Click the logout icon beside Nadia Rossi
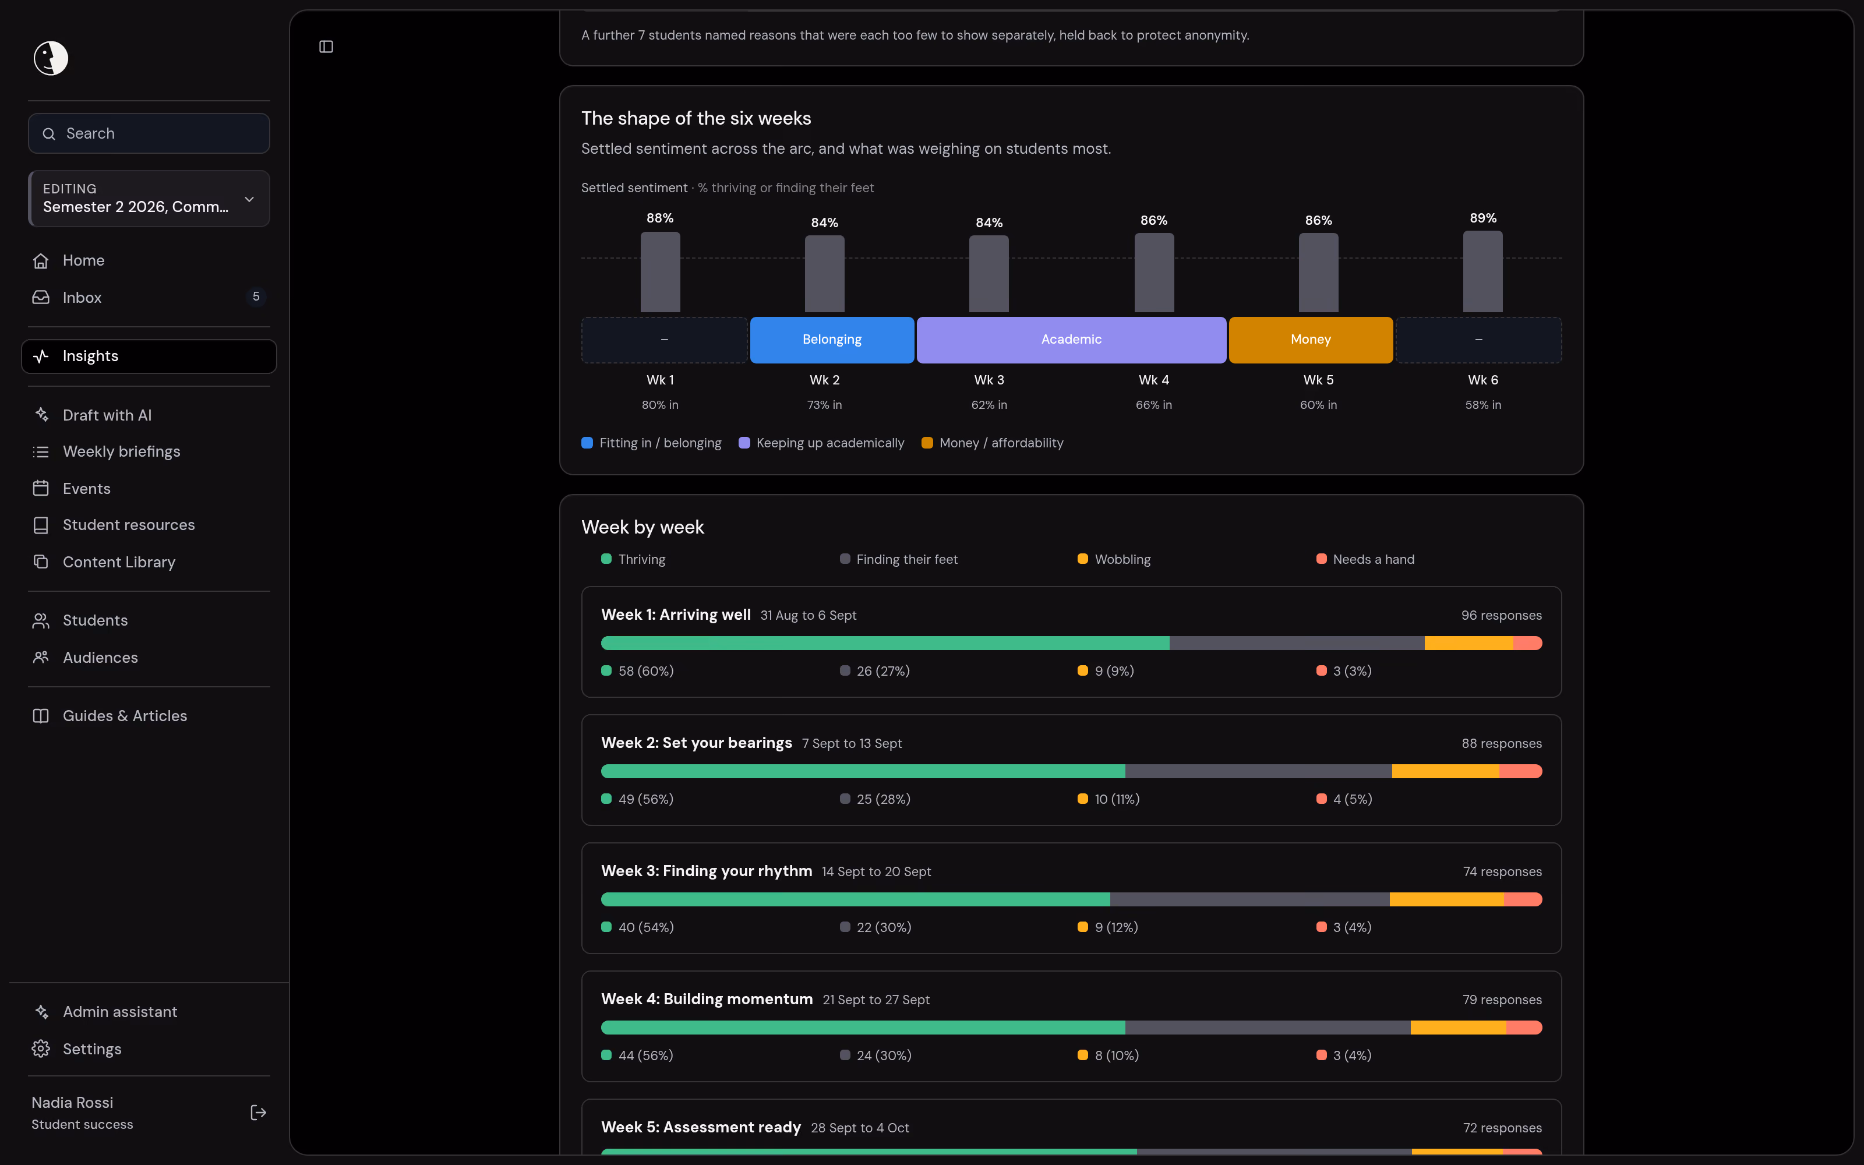 (258, 1112)
